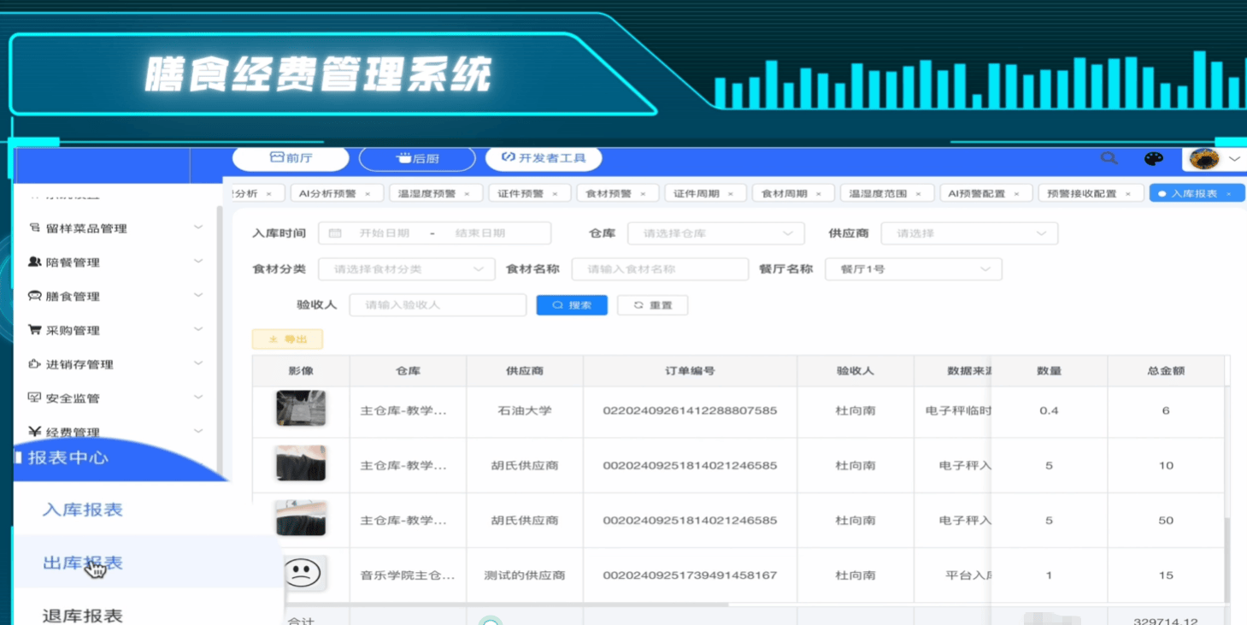
Task: Open 安全监管 sidebar menu item
Action: click(73, 398)
